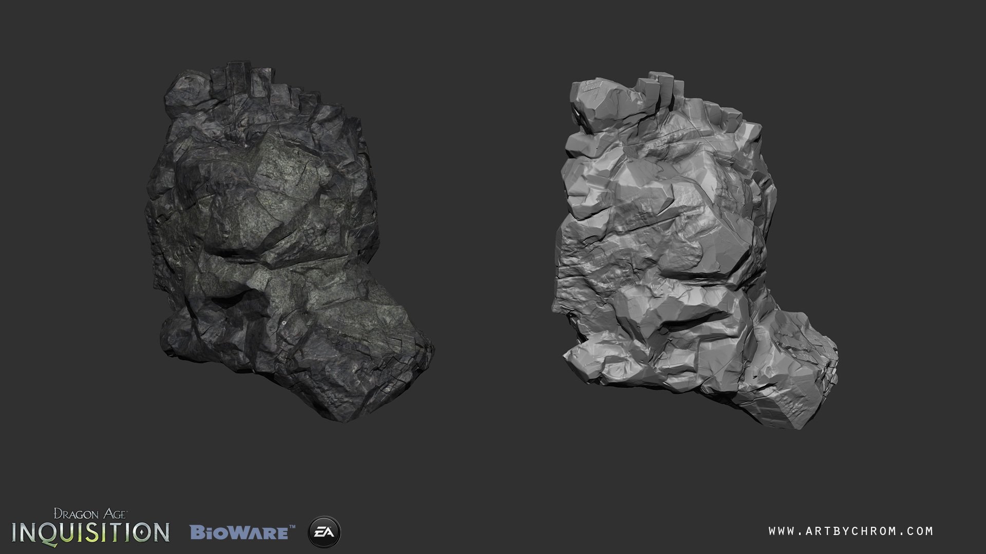Open the www.artbychrom.com link

pyautogui.click(x=850, y=531)
